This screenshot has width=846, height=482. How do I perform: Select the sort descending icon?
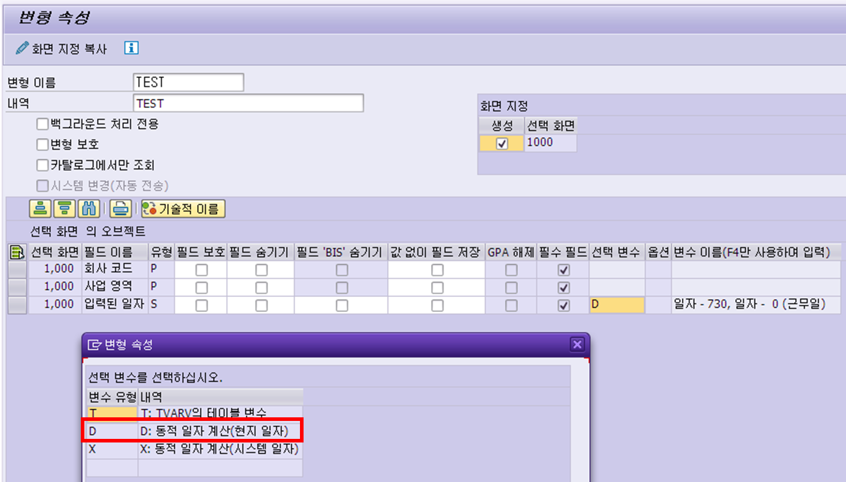[x=63, y=208]
